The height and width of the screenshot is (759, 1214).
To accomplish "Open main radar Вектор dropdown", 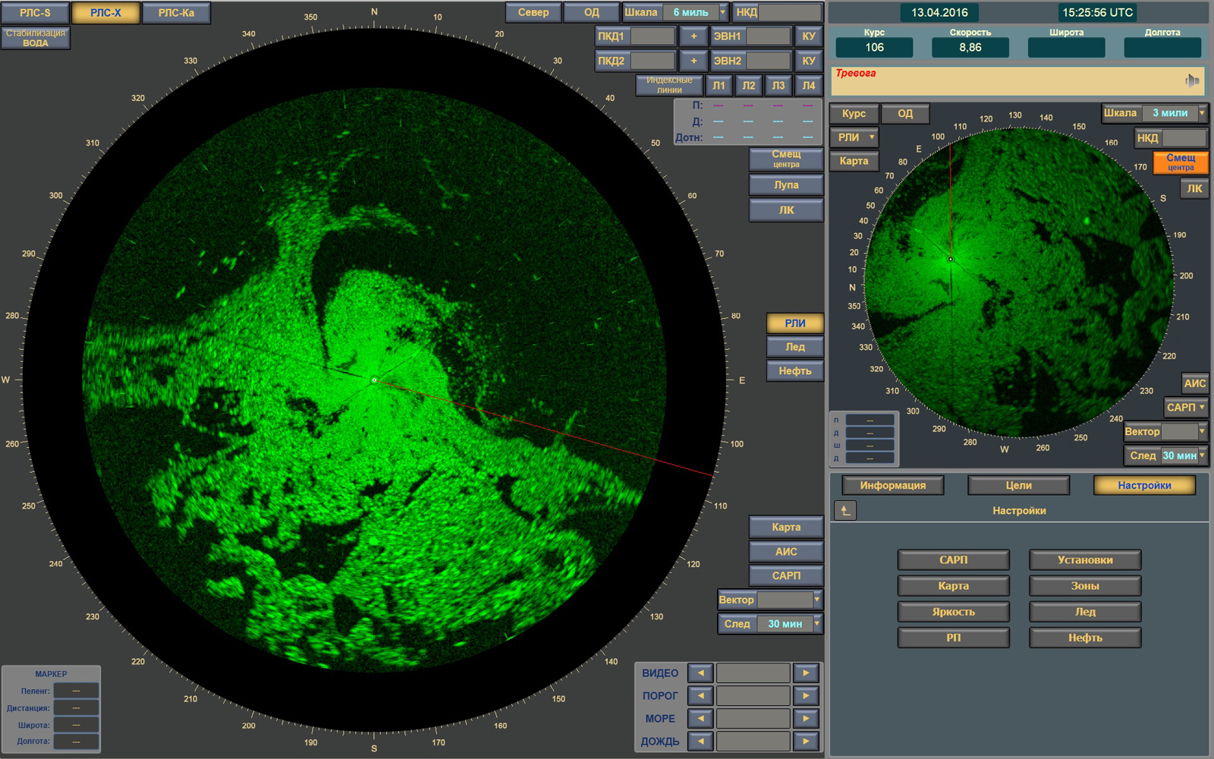I will coord(816,600).
